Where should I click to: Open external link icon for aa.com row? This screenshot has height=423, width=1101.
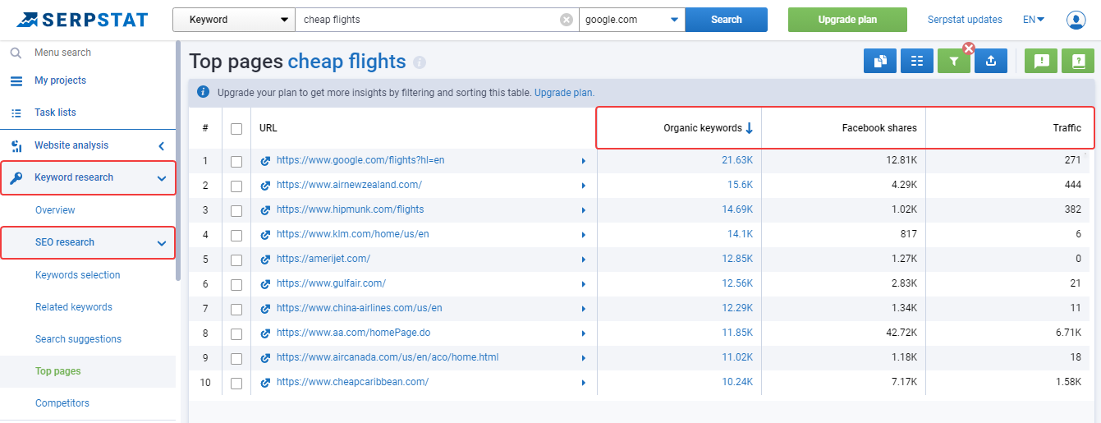265,333
